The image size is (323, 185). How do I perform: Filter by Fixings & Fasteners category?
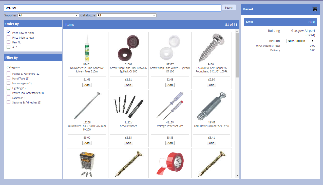point(9,73)
